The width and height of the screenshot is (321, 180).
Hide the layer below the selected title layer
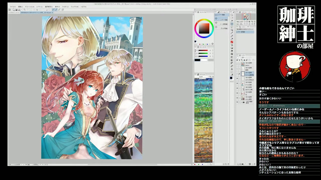pyautogui.click(x=237, y=79)
